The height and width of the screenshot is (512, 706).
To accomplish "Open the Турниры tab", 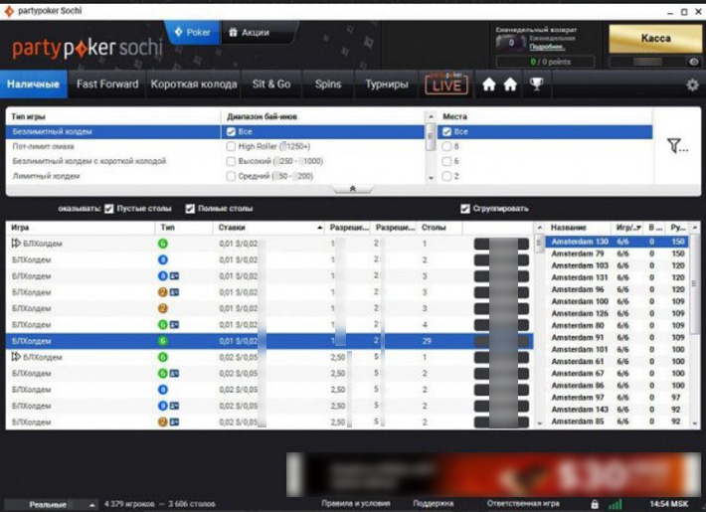I will [x=386, y=85].
